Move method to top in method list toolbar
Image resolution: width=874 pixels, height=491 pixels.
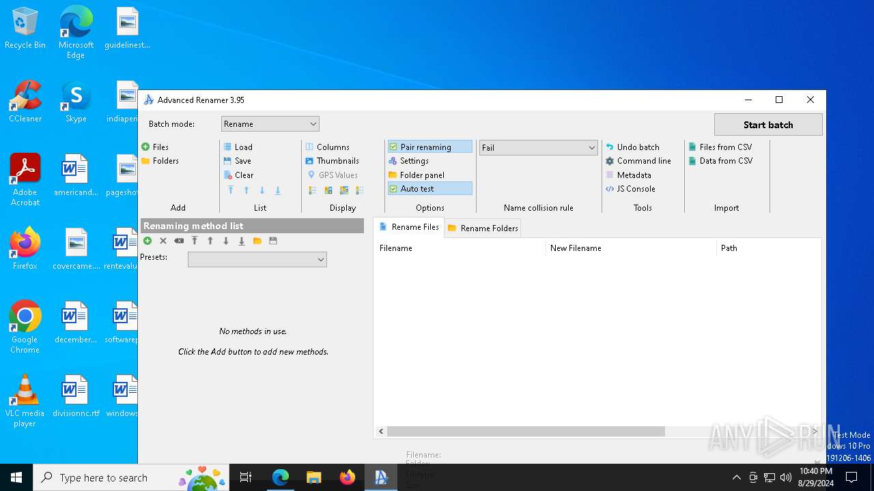[195, 241]
